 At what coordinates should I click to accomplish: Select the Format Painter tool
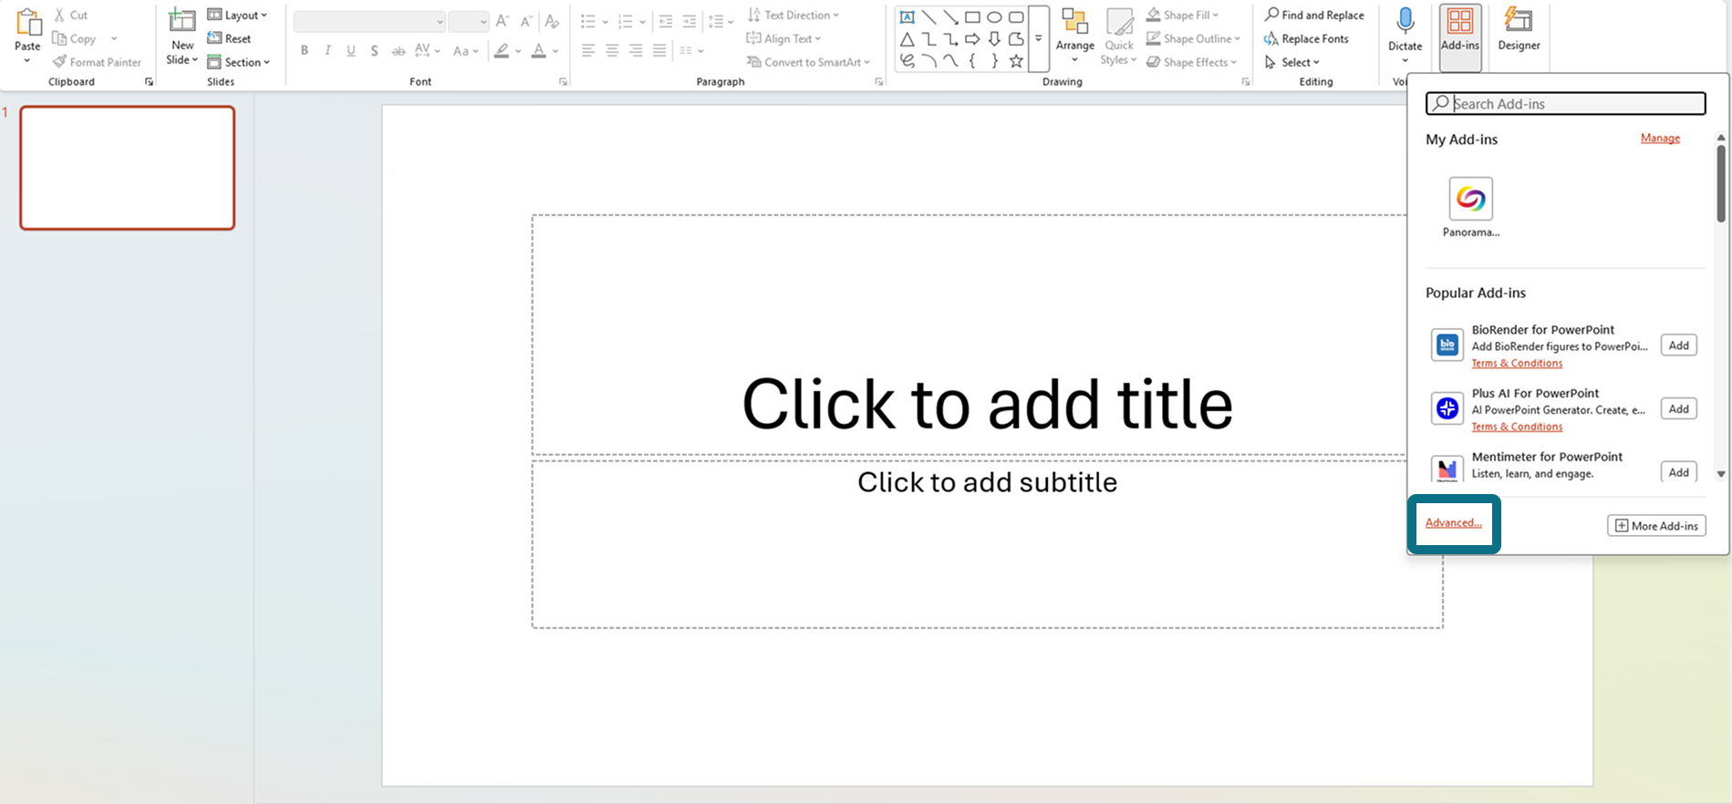97,62
